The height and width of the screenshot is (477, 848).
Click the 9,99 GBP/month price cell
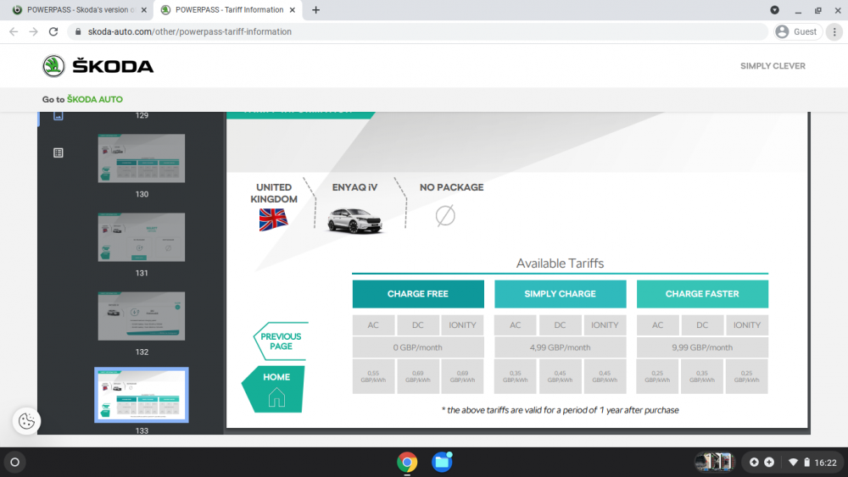click(702, 347)
